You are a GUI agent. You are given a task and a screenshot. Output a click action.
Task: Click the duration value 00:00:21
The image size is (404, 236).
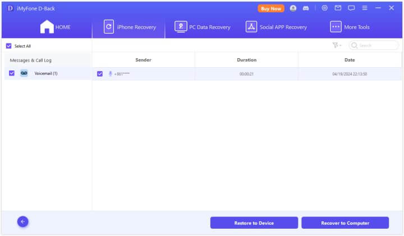coord(246,74)
